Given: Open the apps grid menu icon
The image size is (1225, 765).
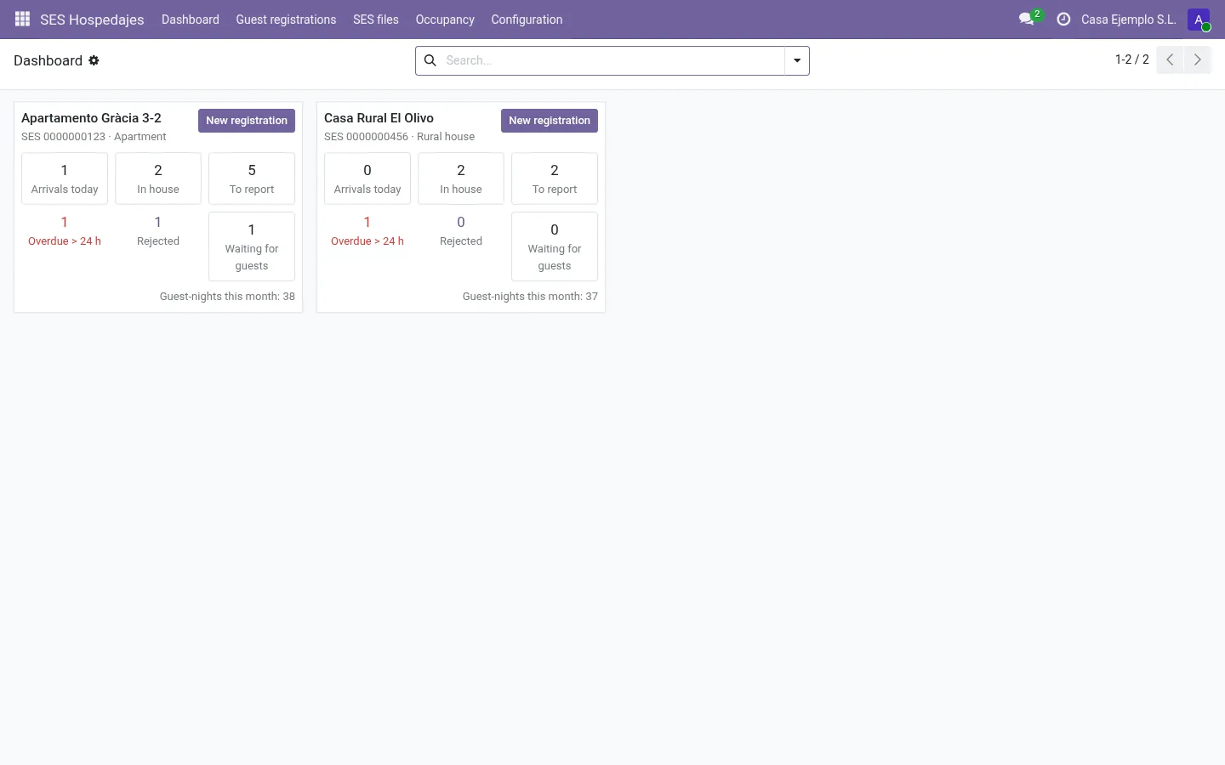Looking at the screenshot, I should (x=23, y=19).
